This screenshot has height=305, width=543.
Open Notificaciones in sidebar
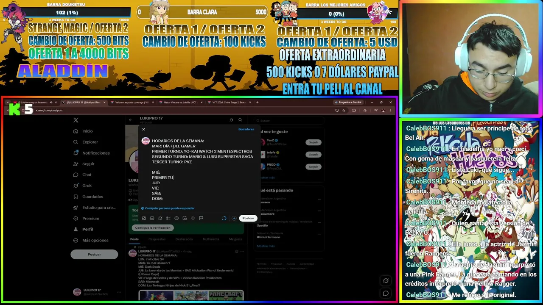tap(91, 153)
